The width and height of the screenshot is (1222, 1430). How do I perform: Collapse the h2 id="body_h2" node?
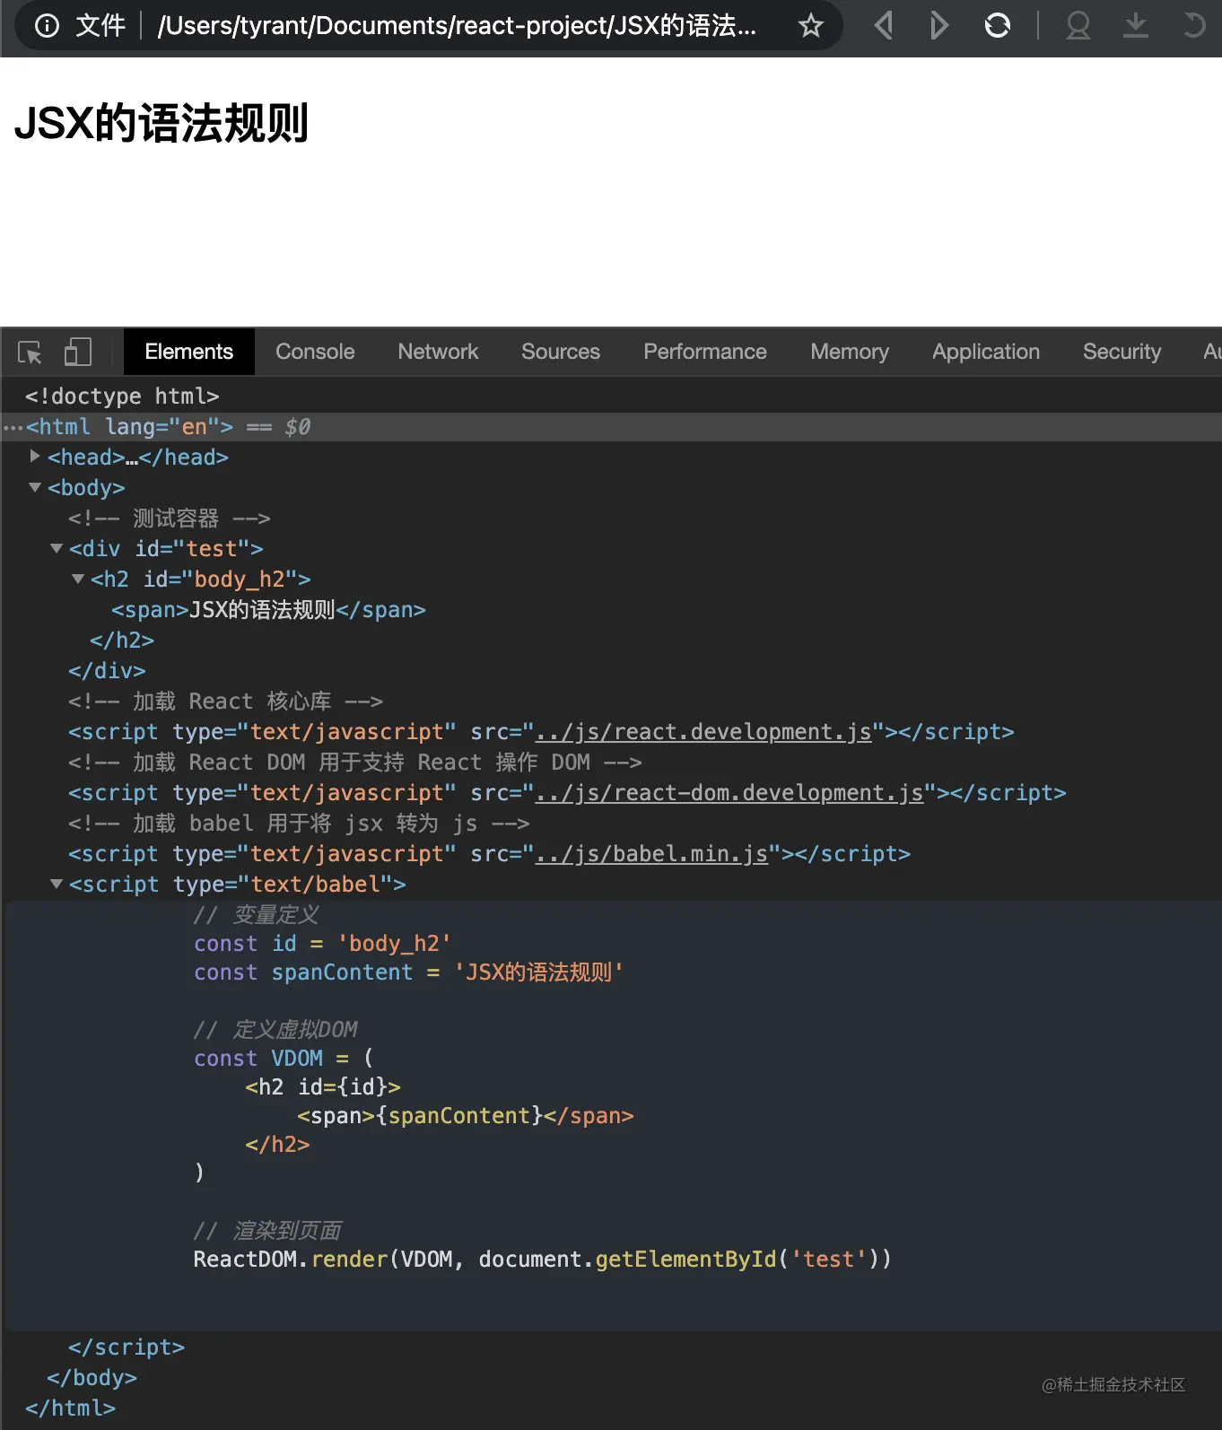click(78, 579)
